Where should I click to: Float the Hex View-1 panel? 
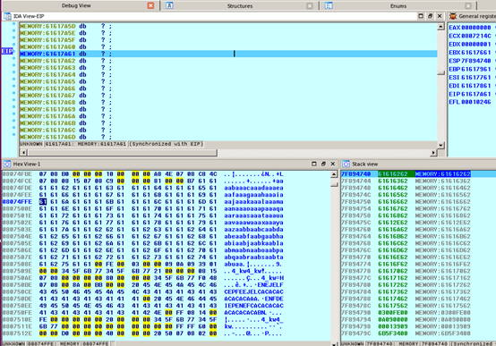point(323,164)
